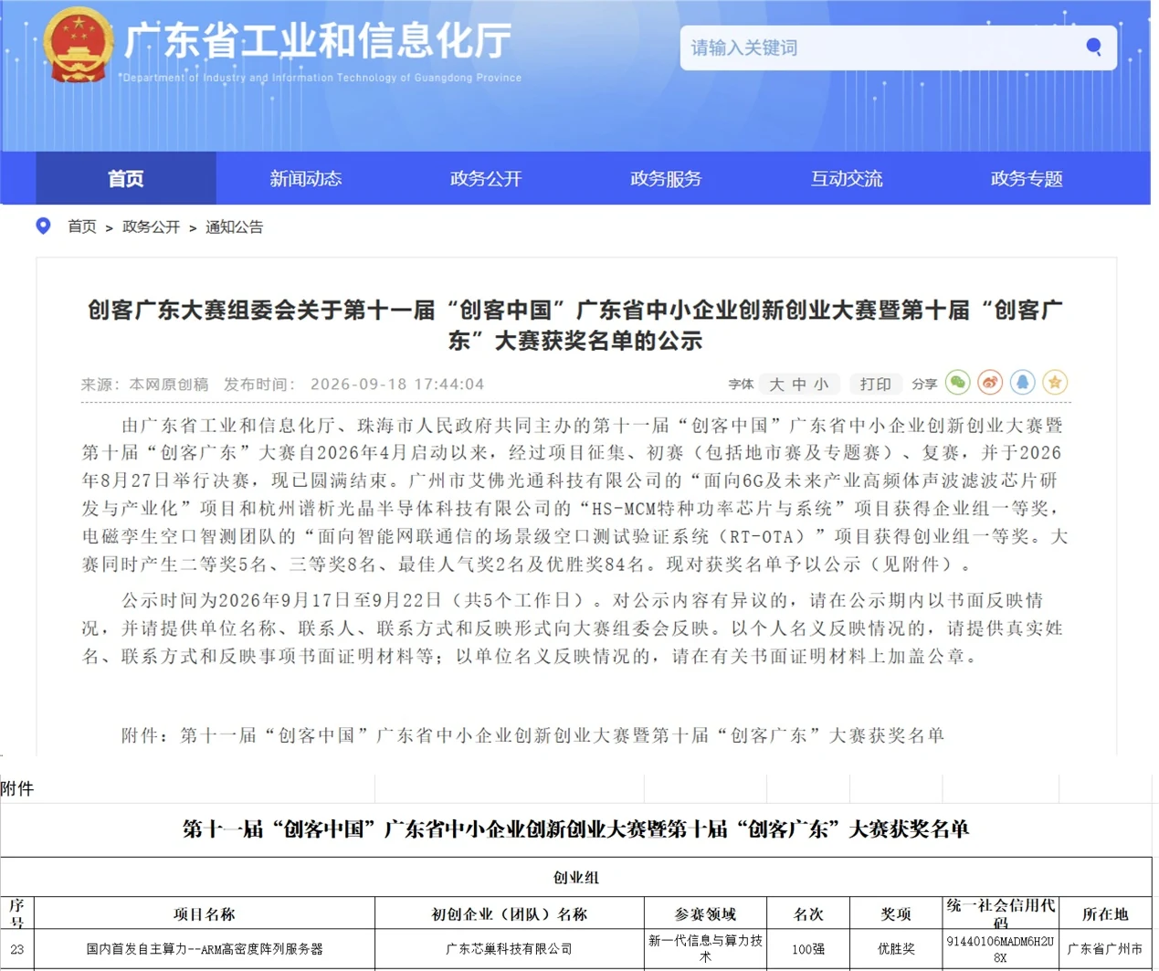This screenshot has width=1159, height=971.
Task: Share to QZone star icon
Action: coord(1055,383)
